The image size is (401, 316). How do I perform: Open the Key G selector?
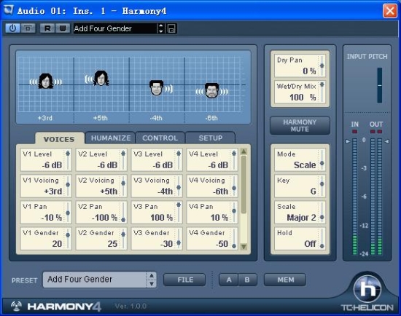[300, 186]
